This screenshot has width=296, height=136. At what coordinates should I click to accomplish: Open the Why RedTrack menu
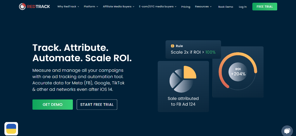67,7
